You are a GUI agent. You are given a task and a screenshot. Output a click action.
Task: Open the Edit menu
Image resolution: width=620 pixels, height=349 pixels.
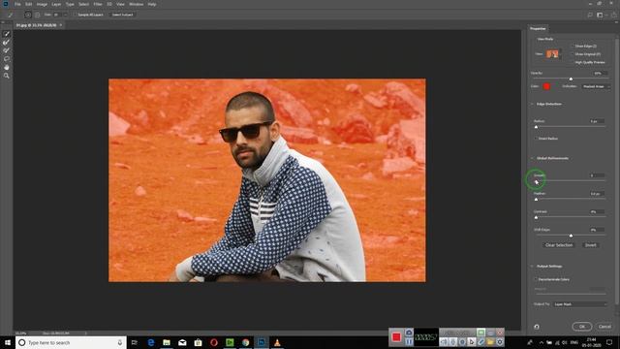tap(29, 4)
